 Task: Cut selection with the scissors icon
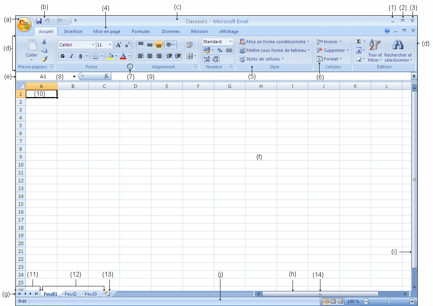pos(44,42)
